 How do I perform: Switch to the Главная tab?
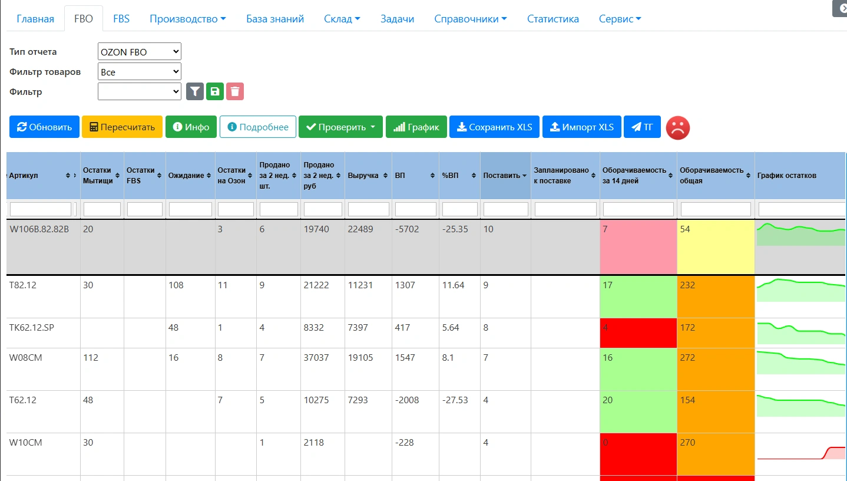pyautogui.click(x=35, y=19)
